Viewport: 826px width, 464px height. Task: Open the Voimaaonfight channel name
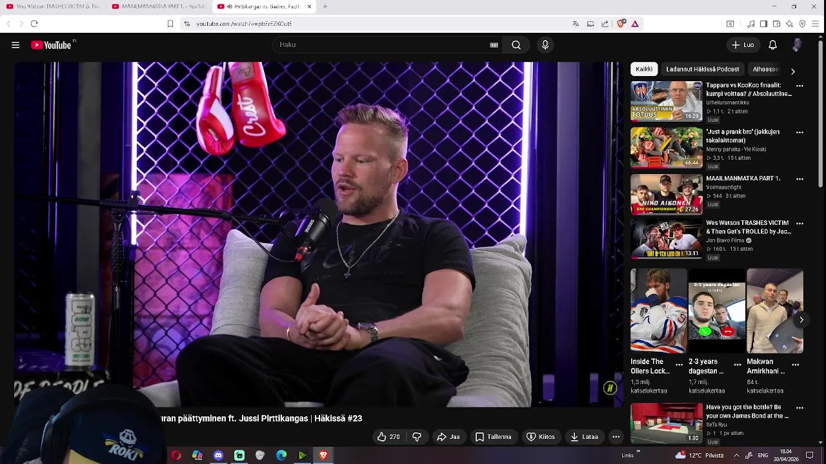(x=724, y=188)
